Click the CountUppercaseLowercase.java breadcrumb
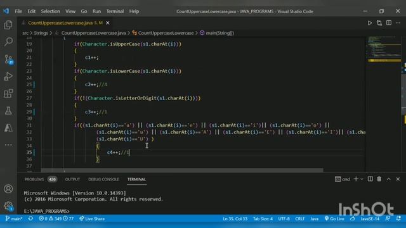406x228 pixels. [93, 33]
